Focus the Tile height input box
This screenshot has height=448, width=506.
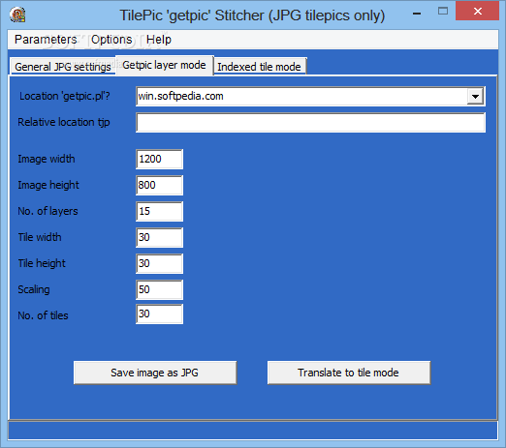pyautogui.click(x=159, y=263)
